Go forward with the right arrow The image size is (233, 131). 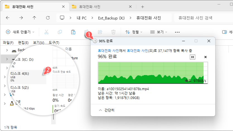pos(21,18)
